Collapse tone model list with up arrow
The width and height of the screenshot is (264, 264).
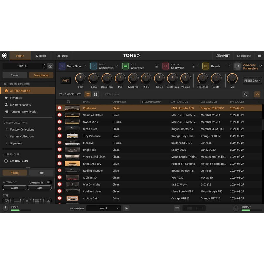(x=257, y=94)
